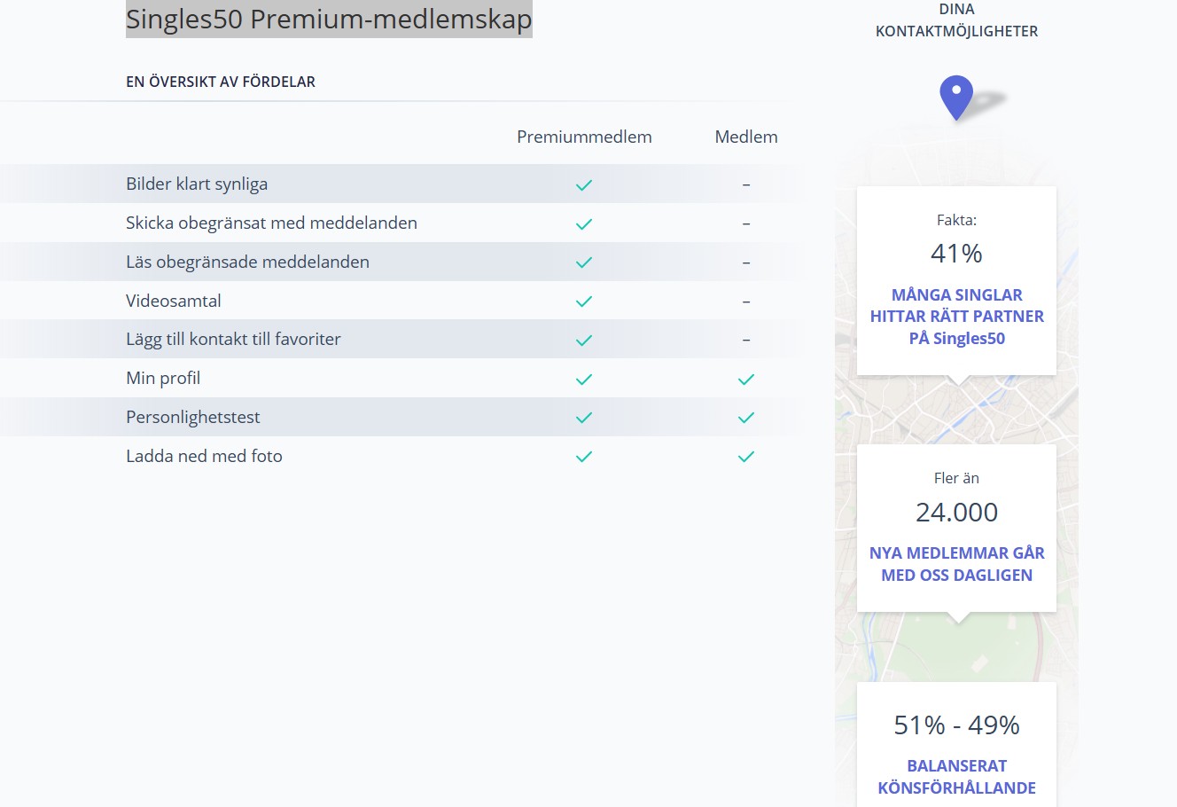The image size is (1177, 807).
Task: Click Premiummedlem checkmark for Skicka obegränsat med meddelanden
Action: [584, 224]
